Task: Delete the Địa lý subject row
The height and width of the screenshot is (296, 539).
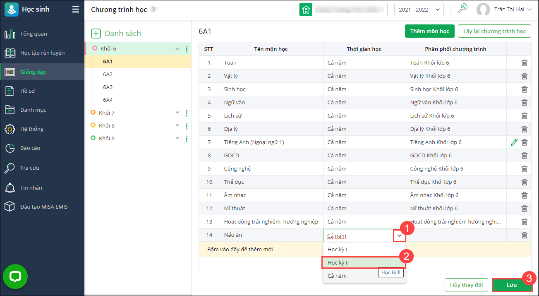Action: (x=524, y=129)
